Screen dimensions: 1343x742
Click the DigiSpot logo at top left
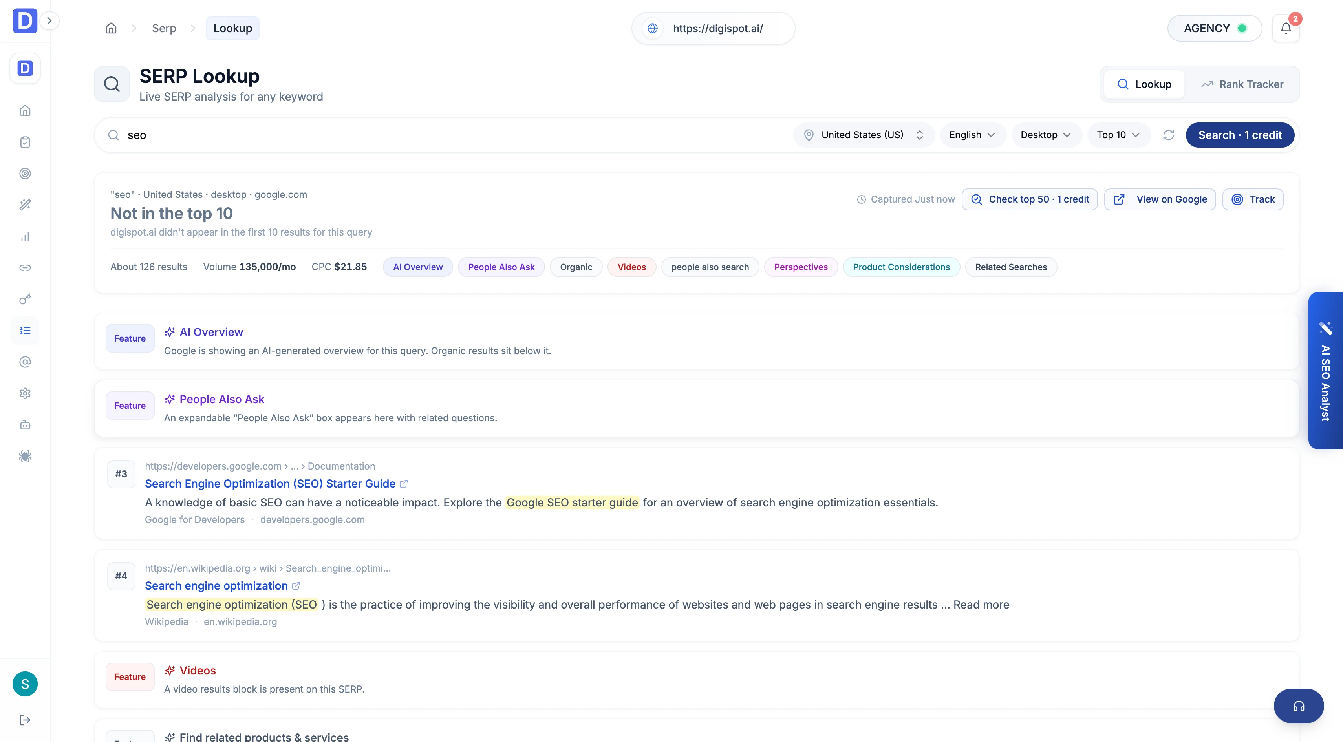point(25,21)
